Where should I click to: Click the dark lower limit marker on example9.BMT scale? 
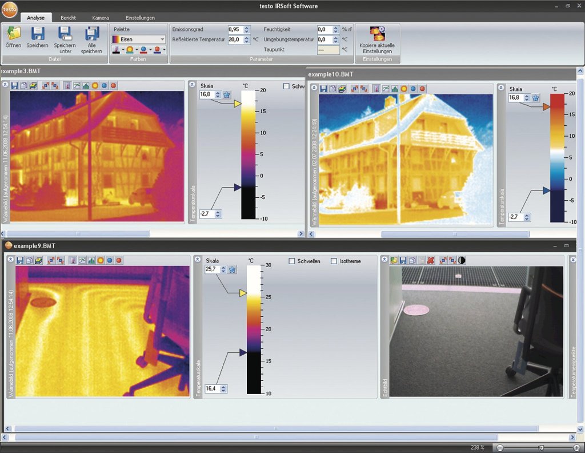pyautogui.click(x=243, y=352)
